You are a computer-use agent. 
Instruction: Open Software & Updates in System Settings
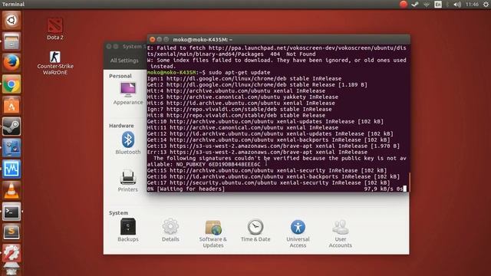[213, 233]
